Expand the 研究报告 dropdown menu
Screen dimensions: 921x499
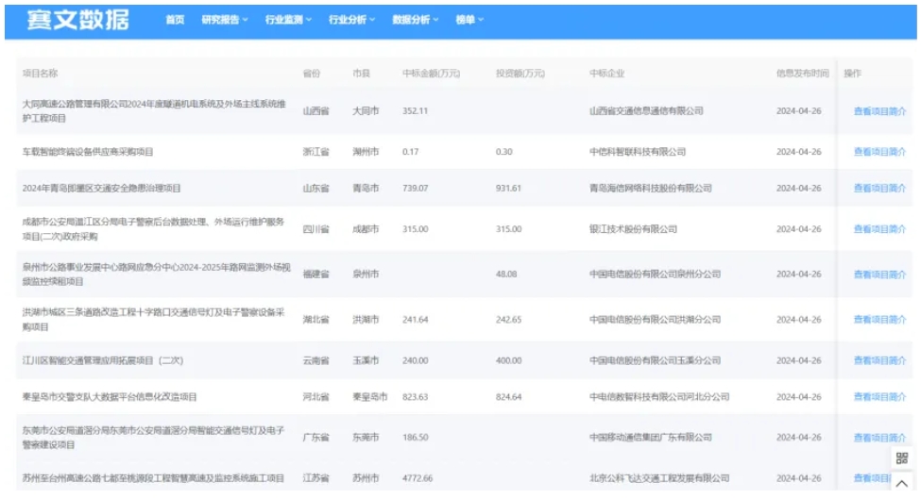(x=225, y=20)
